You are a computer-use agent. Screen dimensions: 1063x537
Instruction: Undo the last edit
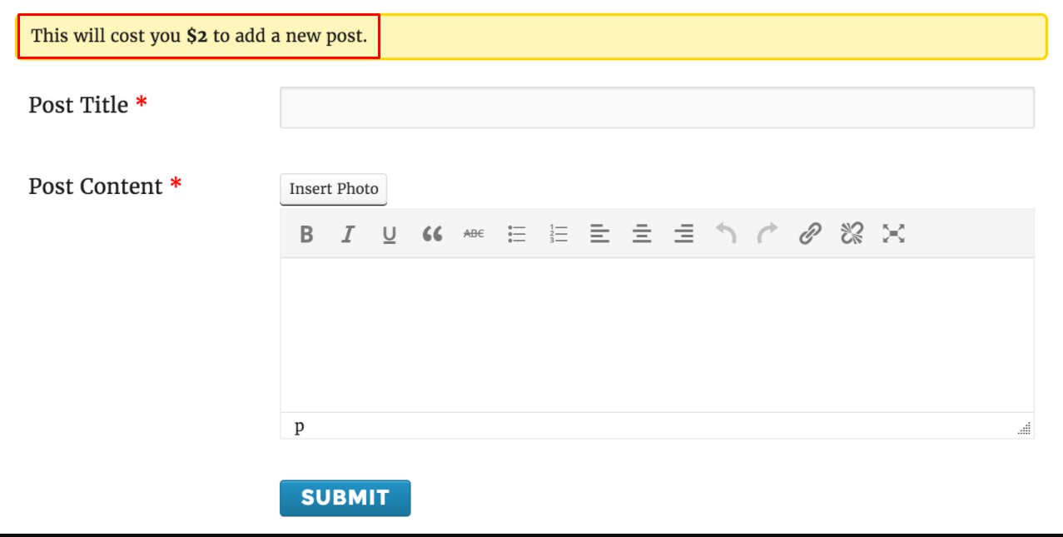(x=726, y=235)
